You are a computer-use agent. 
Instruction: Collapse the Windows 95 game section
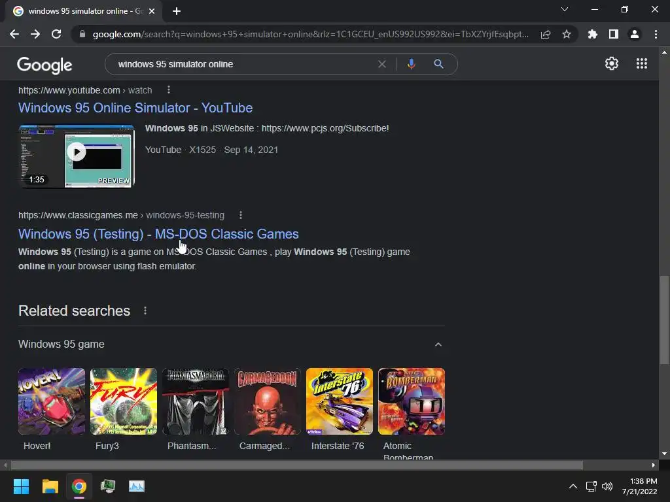coord(438,344)
